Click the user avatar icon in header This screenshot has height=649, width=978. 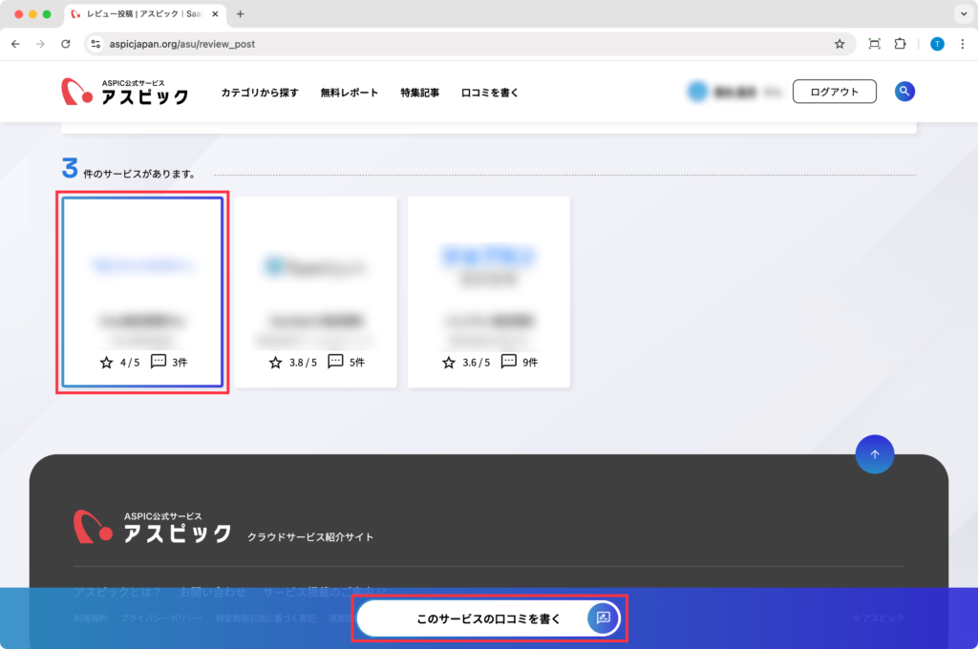click(x=697, y=92)
